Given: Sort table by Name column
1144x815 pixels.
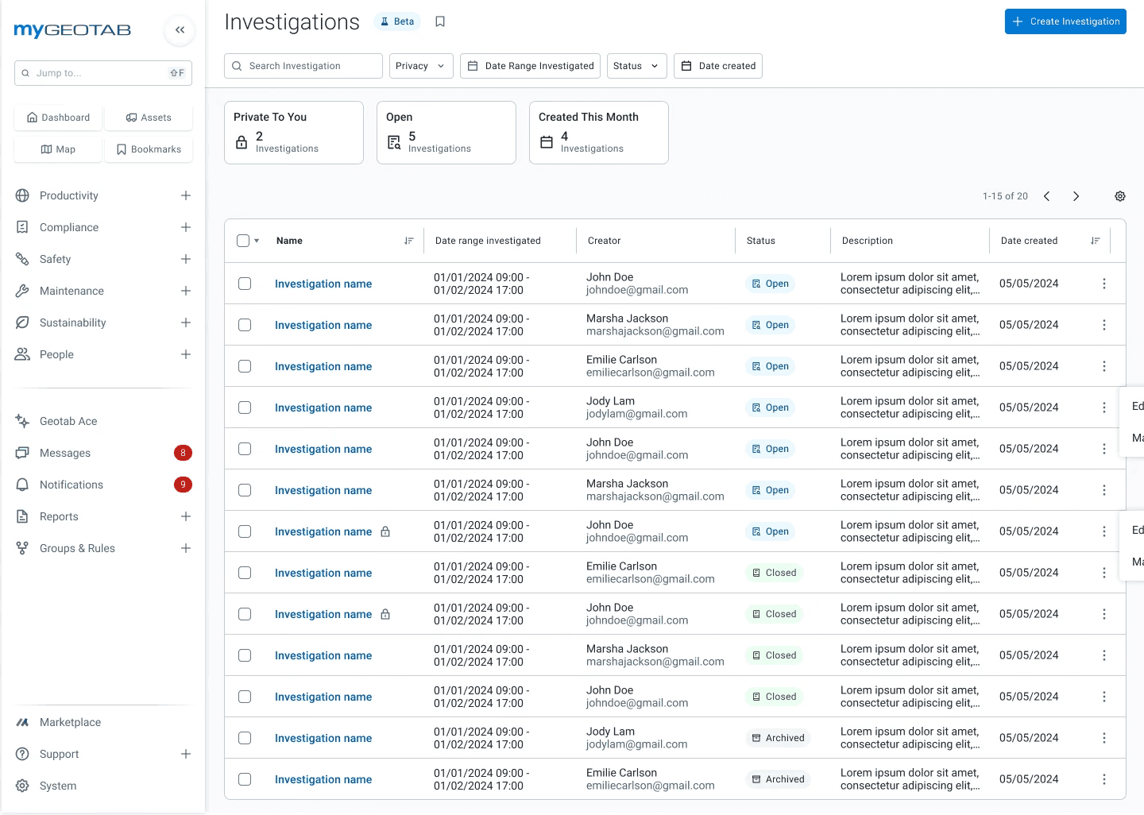Looking at the screenshot, I should coord(409,241).
